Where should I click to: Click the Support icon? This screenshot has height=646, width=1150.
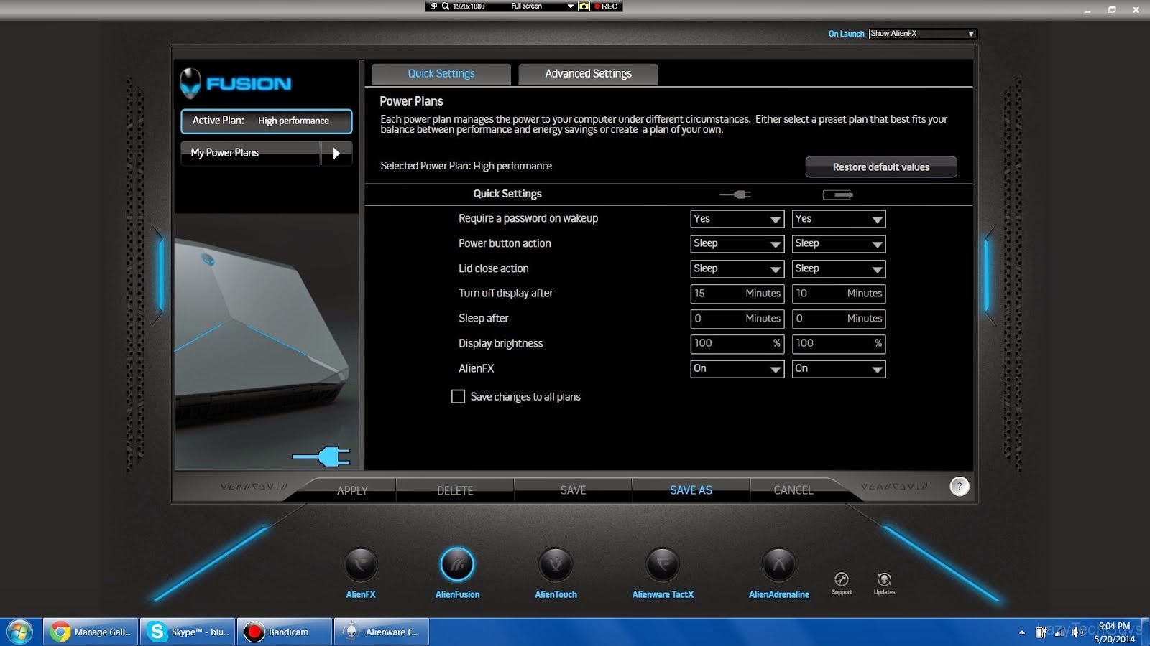(842, 579)
